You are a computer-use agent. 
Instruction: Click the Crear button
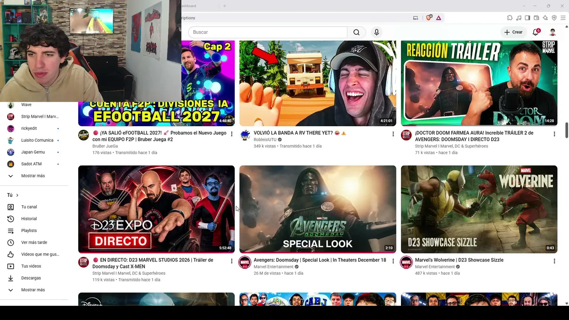coord(513,32)
